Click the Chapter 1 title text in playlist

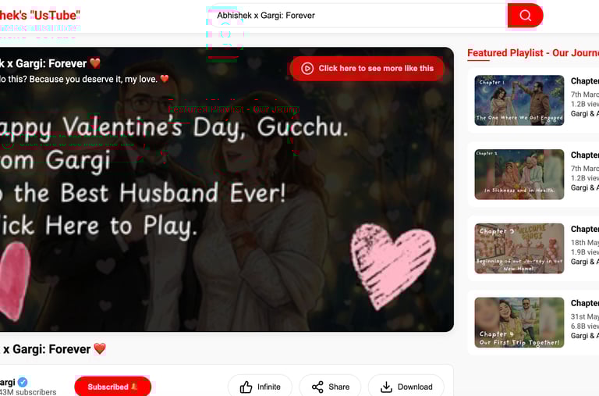(584, 81)
